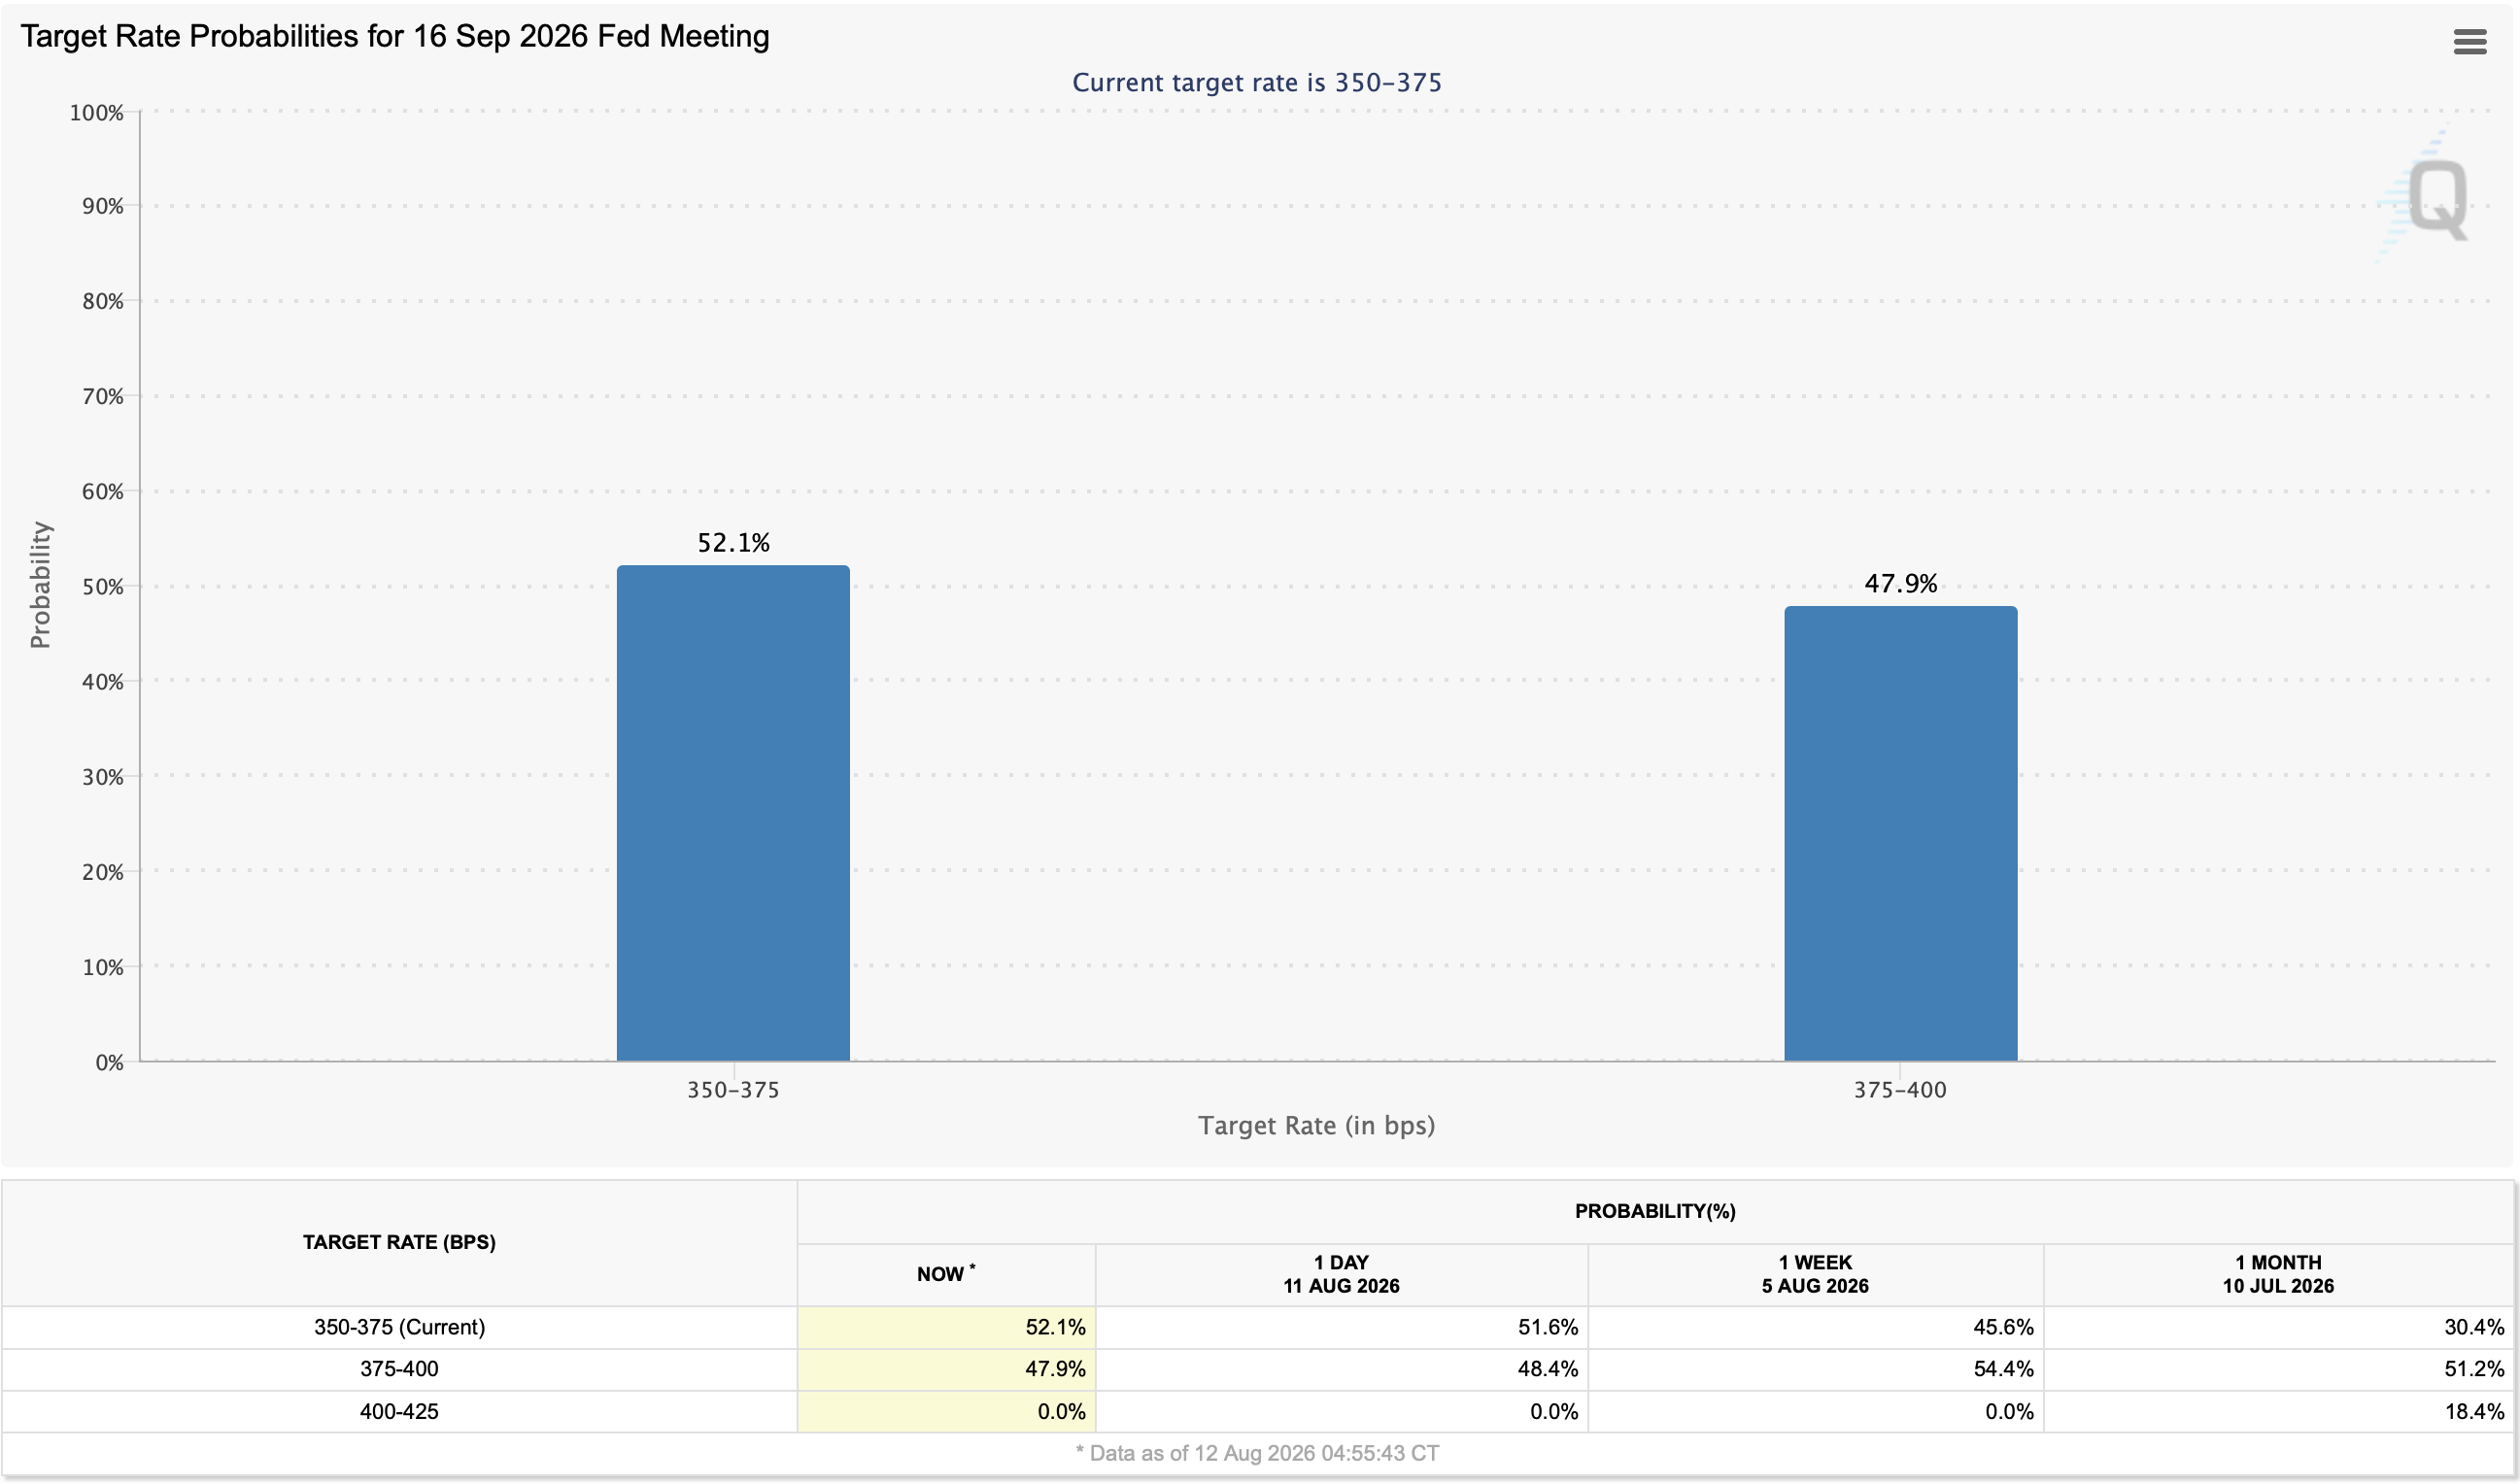This screenshot has height=1484, width=2520.
Task: Click the 90% y-axis tick label
Action: (x=103, y=206)
